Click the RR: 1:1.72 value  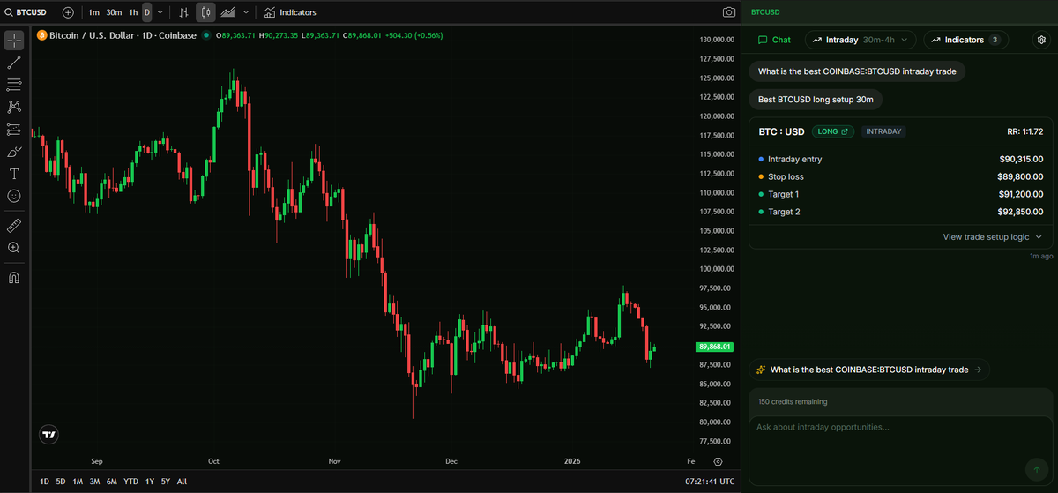click(x=1024, y=131)
